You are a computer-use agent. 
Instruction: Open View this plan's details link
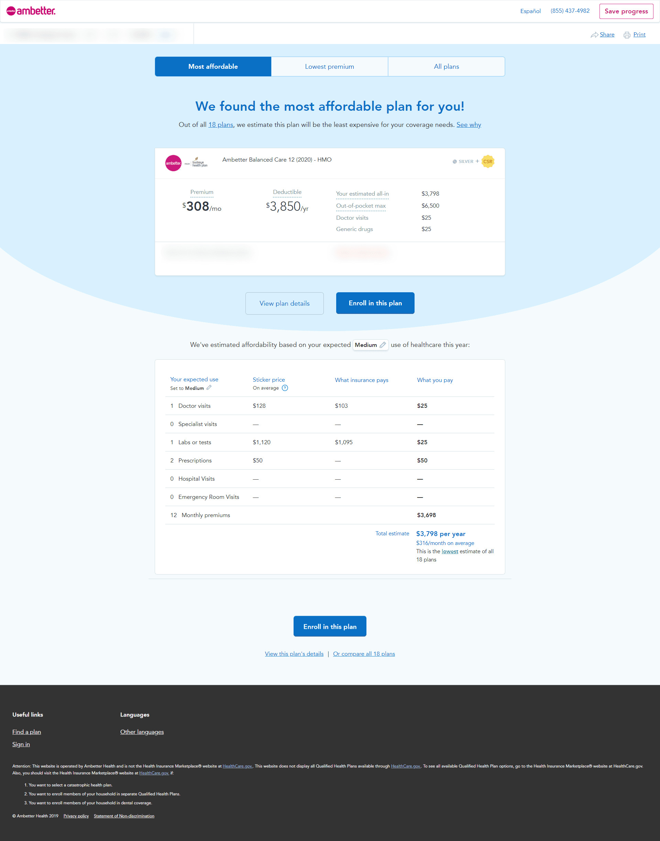[294, 654]
